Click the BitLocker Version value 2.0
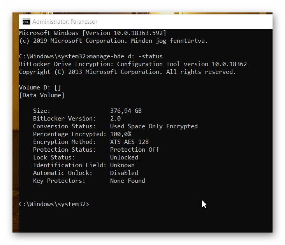Image resolution: width=285 pixels, height=245 pixels. pos(115,119)
